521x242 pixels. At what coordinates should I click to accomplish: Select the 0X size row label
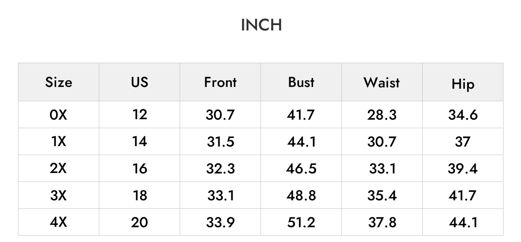[58, 115]
